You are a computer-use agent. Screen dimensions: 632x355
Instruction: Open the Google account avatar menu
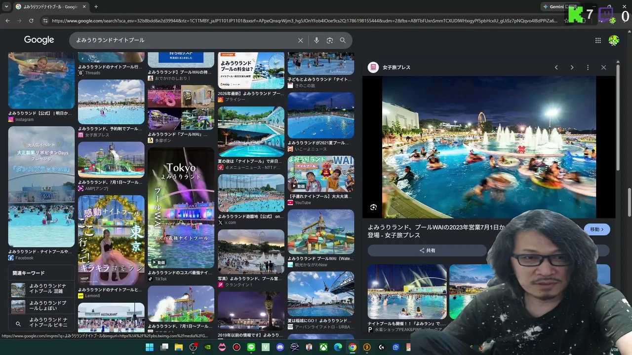click(614, 40)
